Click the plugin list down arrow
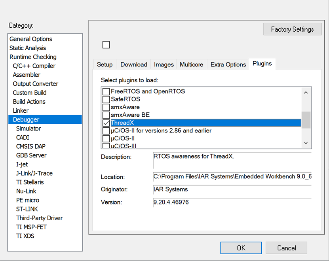 point(306,143)
